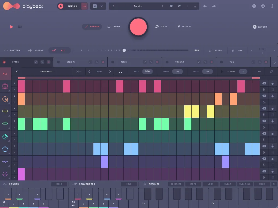
Task: Select the kick drum track icon
Action: click(x=5, y=87)
